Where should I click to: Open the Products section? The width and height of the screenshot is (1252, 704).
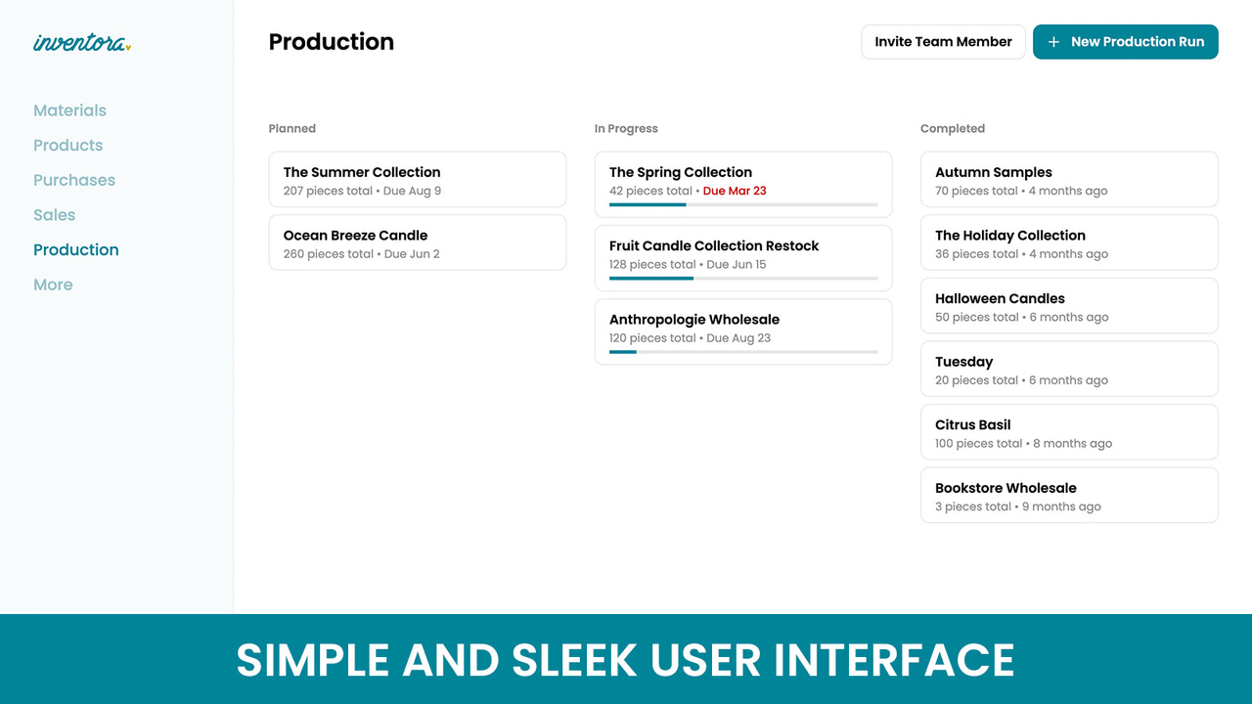[x=67, y=145]
